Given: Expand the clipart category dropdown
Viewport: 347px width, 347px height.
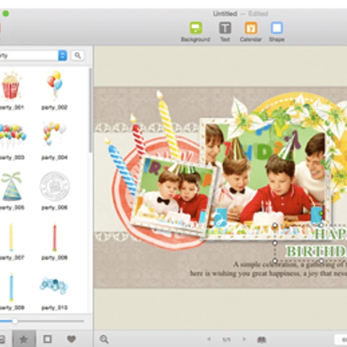Looking at the screenshot, I should click(62, 56).
